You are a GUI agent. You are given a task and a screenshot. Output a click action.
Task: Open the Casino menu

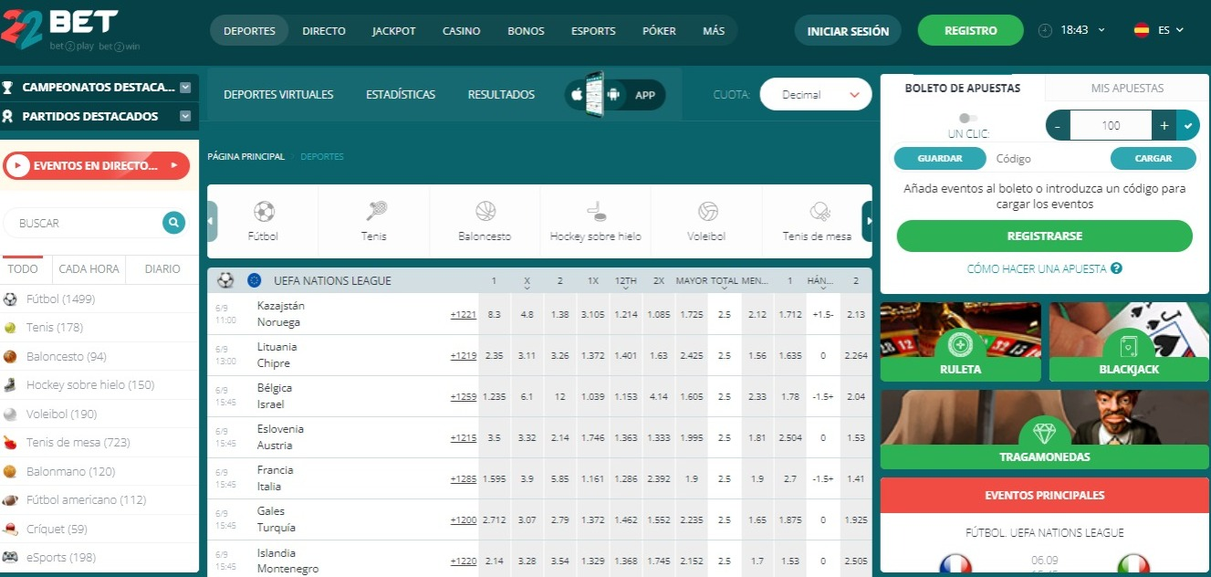[x=462, y=31]
